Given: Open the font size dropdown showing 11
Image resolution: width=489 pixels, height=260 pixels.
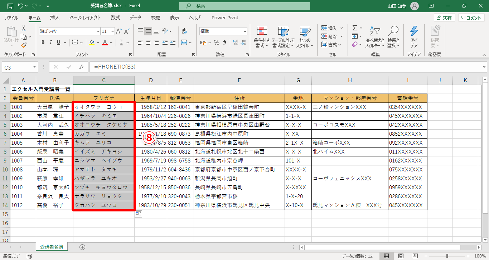Looking at the screenshot, I should [112, 31].
